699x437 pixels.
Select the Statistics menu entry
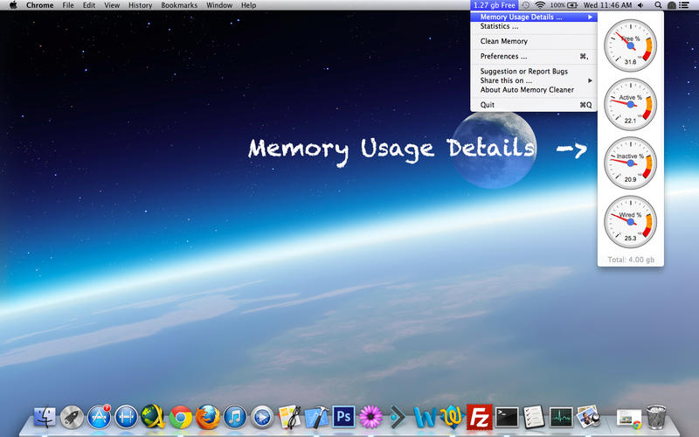[x=534, y=26]
